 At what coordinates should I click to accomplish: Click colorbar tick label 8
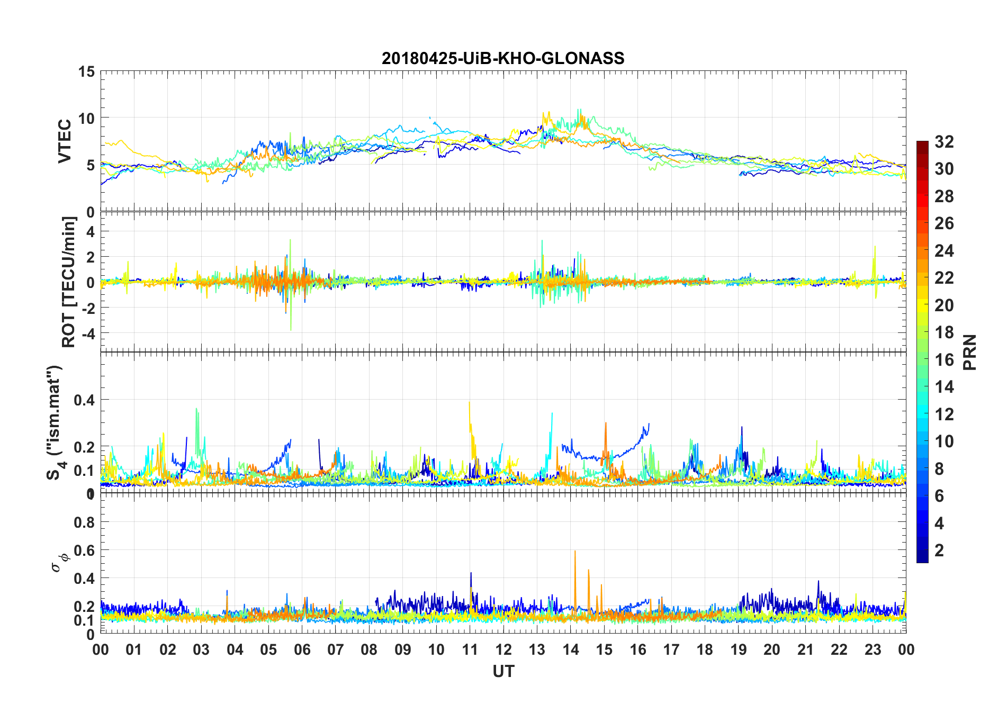940,468
